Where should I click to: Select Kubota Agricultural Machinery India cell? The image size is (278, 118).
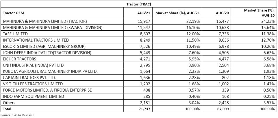point(48,71)
